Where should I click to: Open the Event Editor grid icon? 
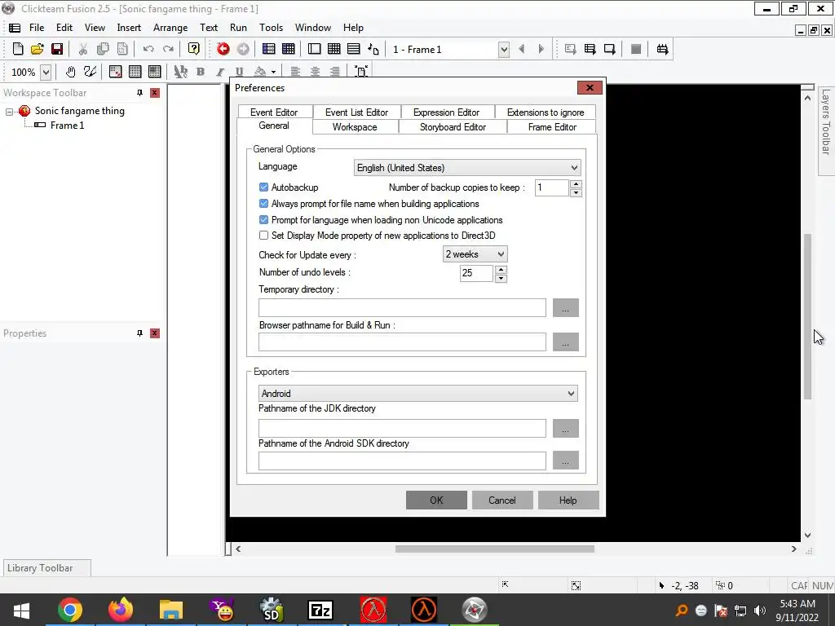click(x=334, y=49)
